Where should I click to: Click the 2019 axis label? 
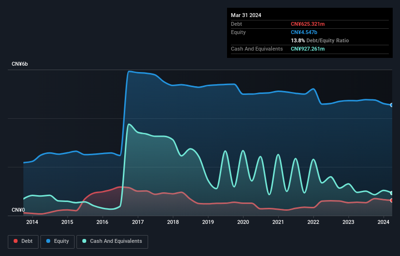[x=208, y=222]
